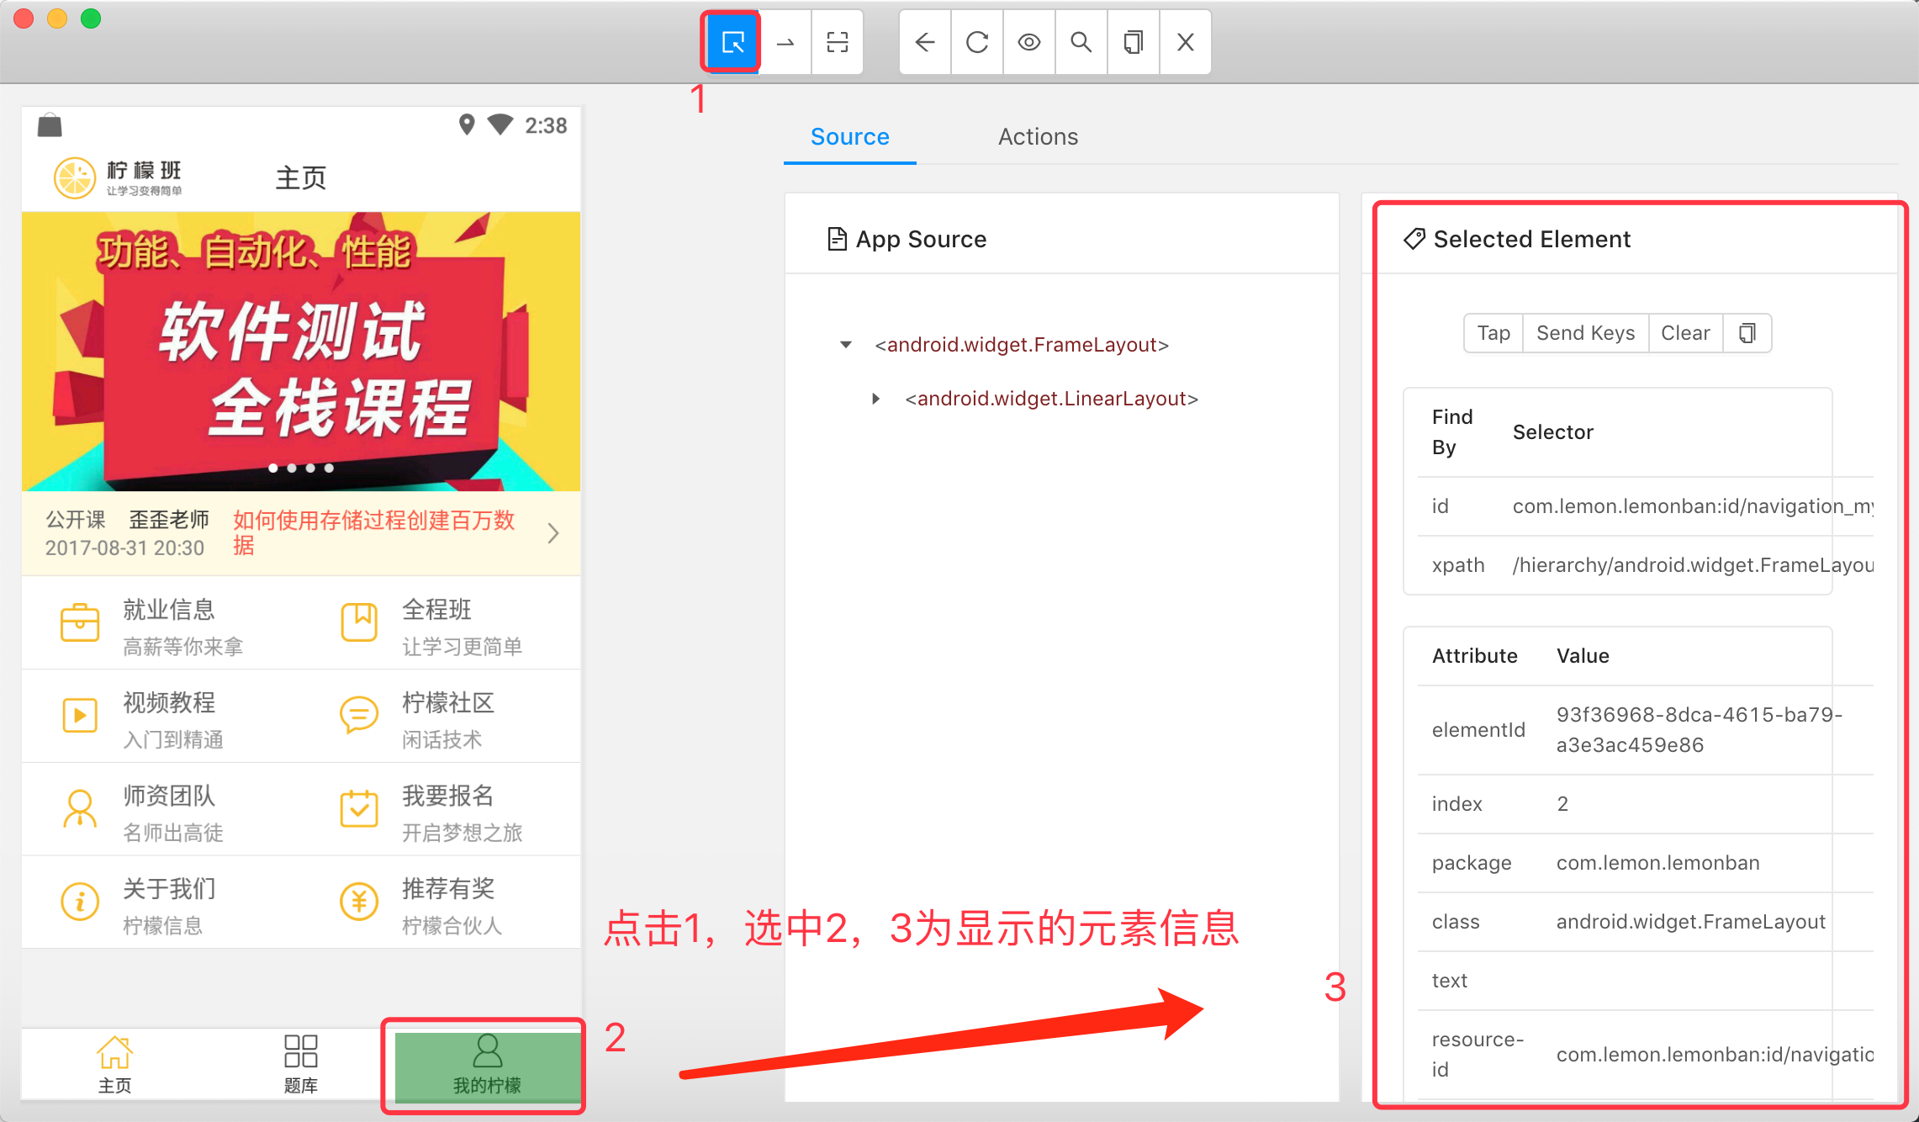The height and width of the screenshot is (1122, 1919).
Task: Switch to Swipe By Coordinates mode
Action: 785,42
